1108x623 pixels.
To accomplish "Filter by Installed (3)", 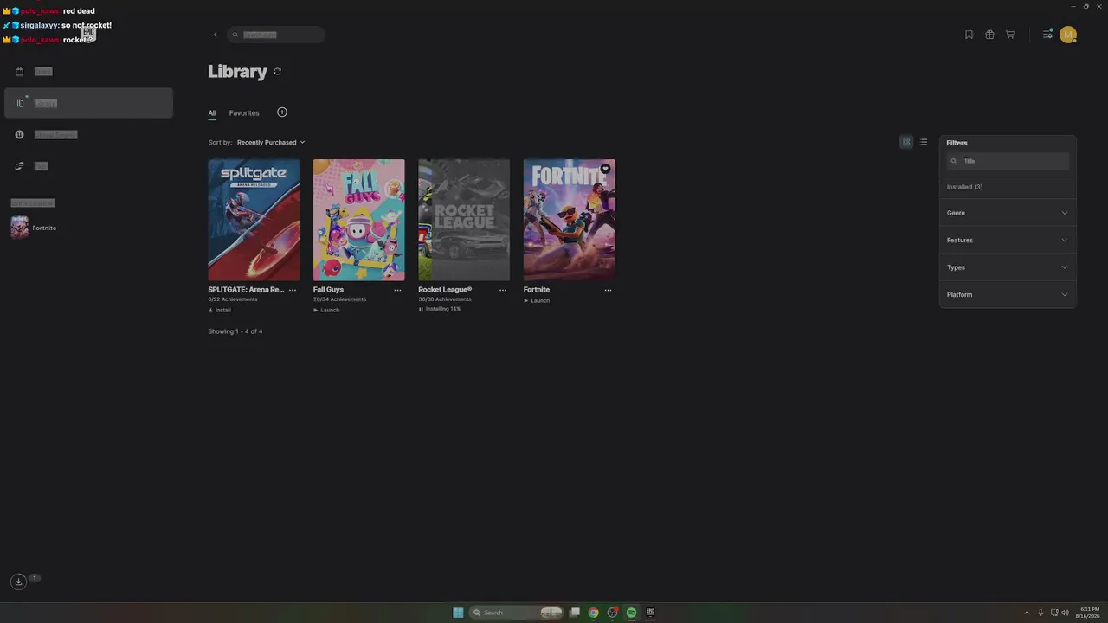I will coord(964,187).
